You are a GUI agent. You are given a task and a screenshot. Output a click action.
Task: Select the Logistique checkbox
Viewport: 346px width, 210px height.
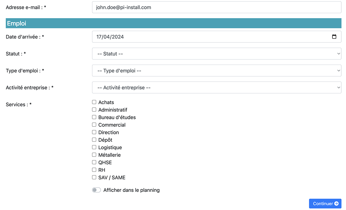point(94,147)
